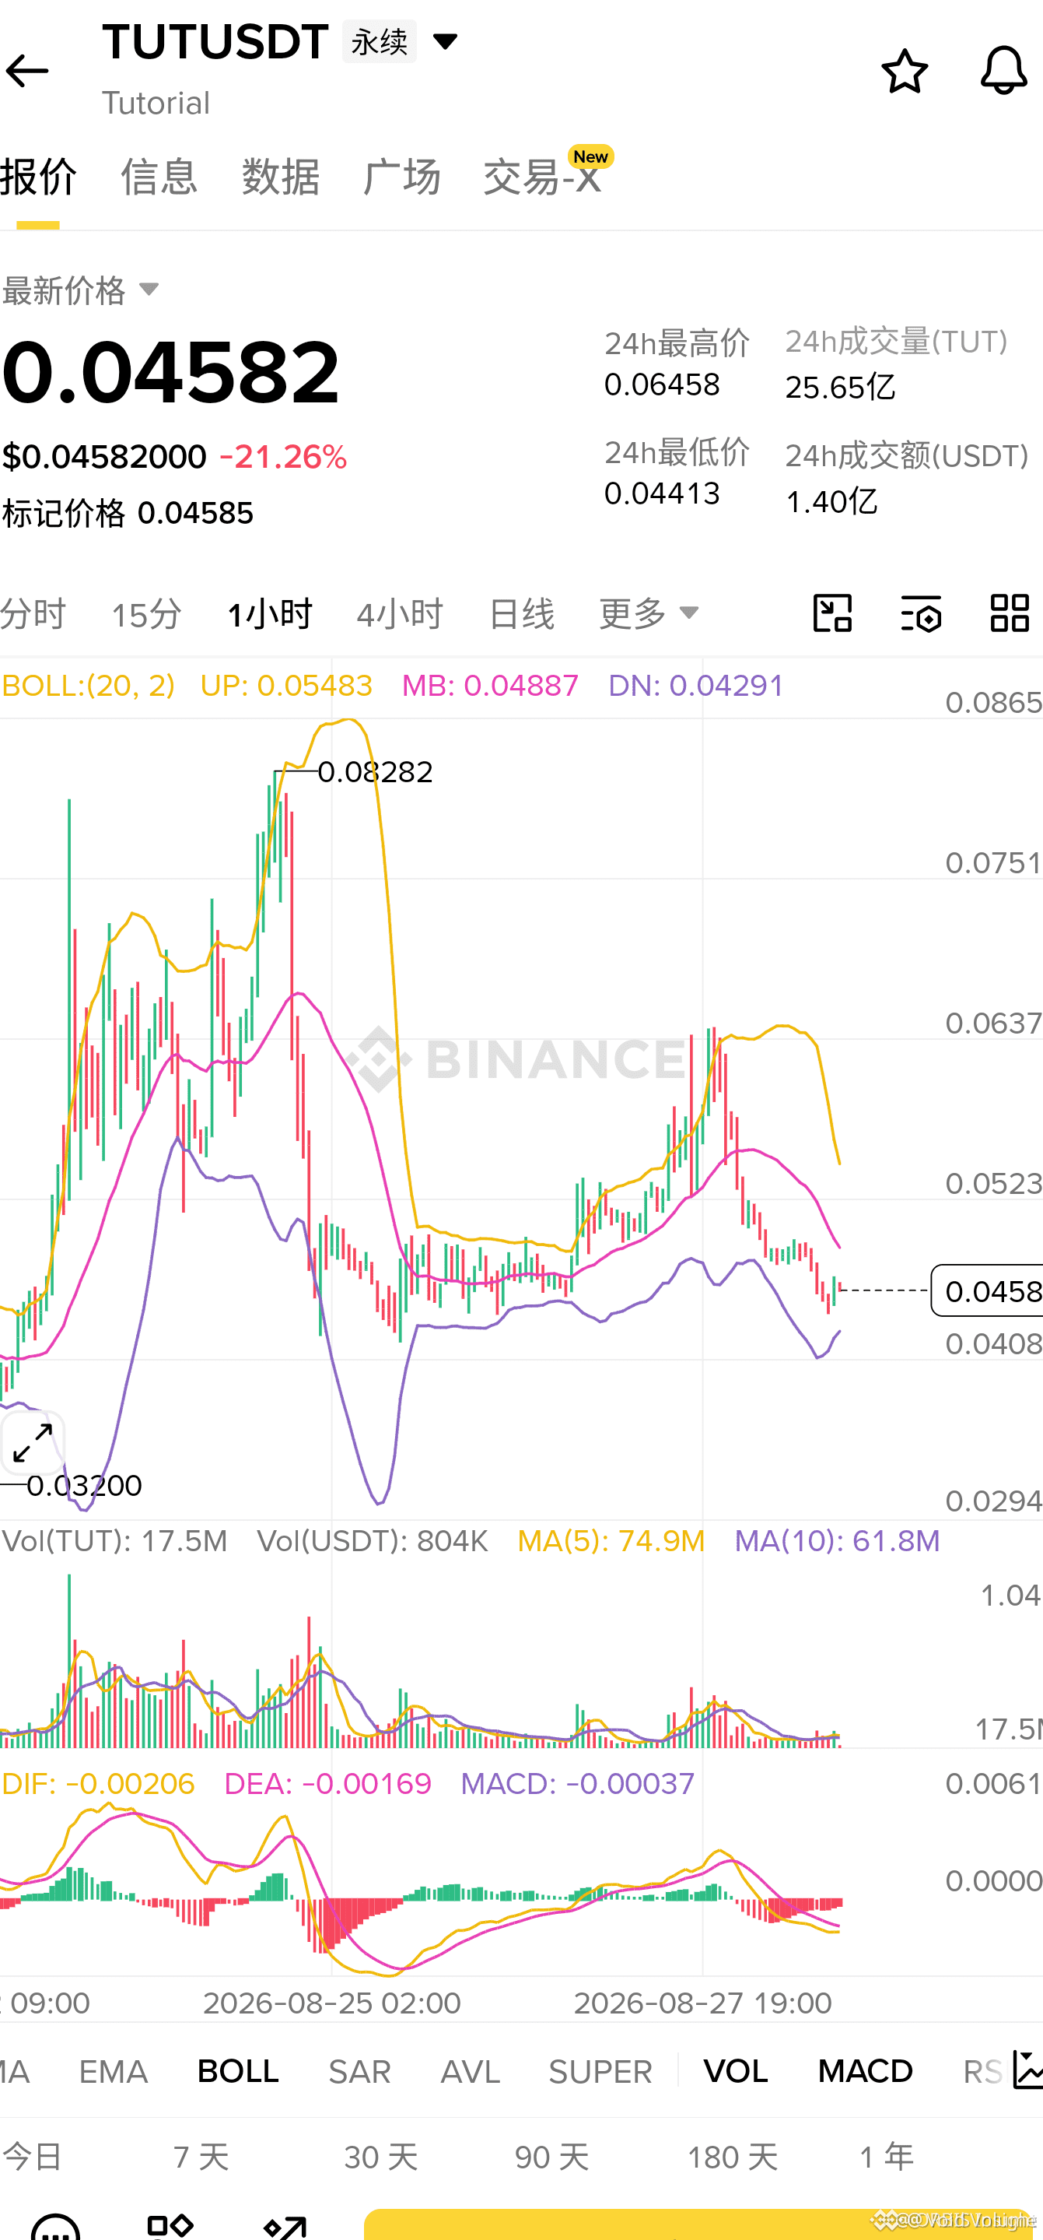Click the DIF: -0.00206 MACD label
The height and width of the screenshot is (2240, 1043).
point(98,1785)
